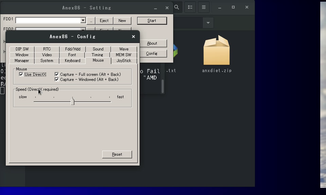Select the Font tab
Image resolution: width=326 pixels, height=195 pixels.
(x=72, y=55)
